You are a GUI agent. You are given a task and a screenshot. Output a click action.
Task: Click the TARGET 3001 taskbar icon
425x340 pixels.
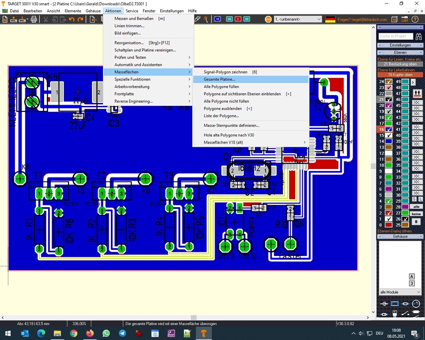(x=204, y=333)
